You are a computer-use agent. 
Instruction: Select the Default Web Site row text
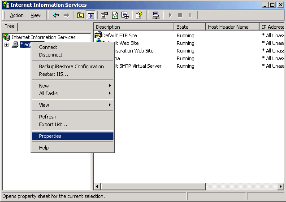click(126, 43)
